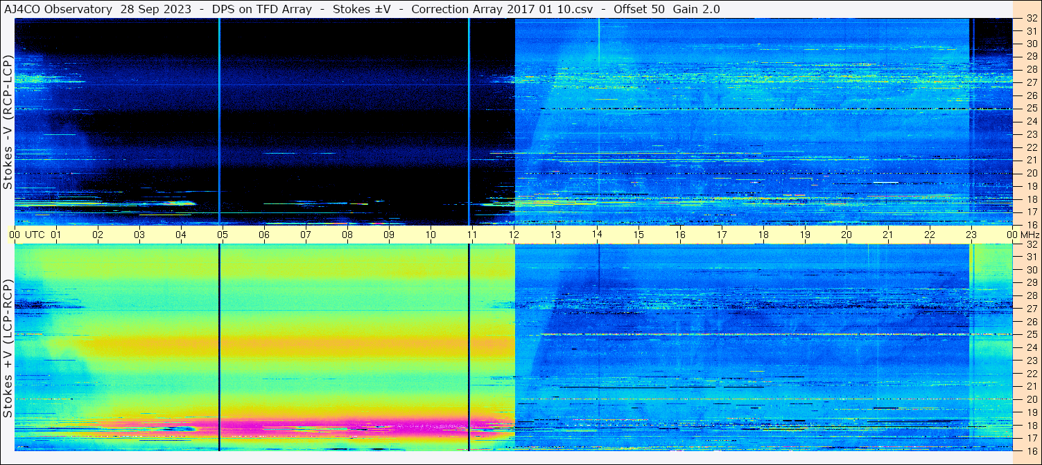Click the "00 UTC" label at axis start
1042x465 pixels.
26,235
